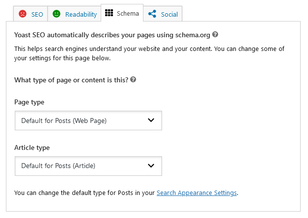308x218 pixels.
Task: Switch to the Readability tab label
Action: 81,15
